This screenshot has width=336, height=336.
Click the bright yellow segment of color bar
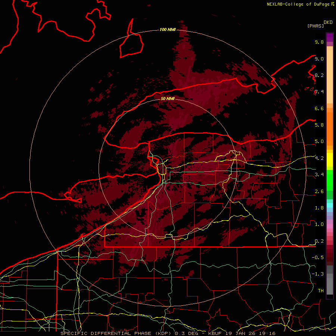[x=330, y=160]
